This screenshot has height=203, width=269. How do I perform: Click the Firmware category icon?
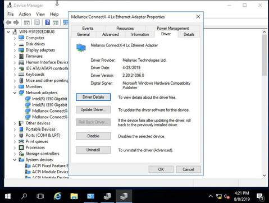coord(21,56)
